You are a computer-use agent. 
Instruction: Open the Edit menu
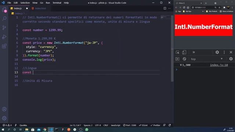click(x=15, y=3)
